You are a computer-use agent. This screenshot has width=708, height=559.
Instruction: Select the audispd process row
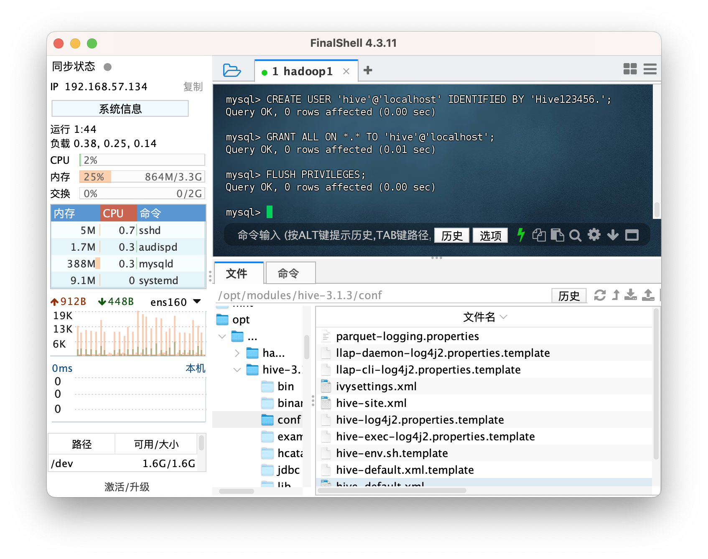pyautogui.click(x=128, y=247)
